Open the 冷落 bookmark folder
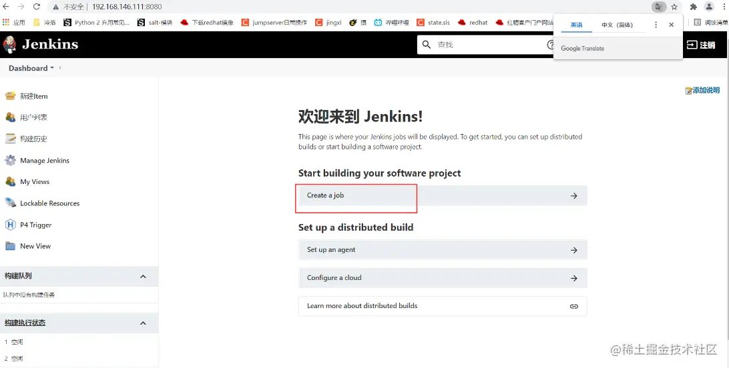The height and width of the screenshot is (368, 729). (45, 22)
